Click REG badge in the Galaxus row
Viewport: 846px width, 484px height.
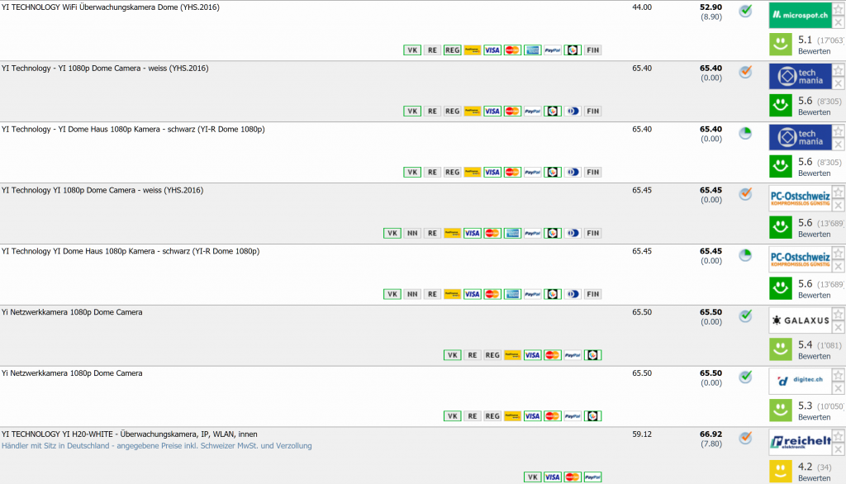point(492,355)
